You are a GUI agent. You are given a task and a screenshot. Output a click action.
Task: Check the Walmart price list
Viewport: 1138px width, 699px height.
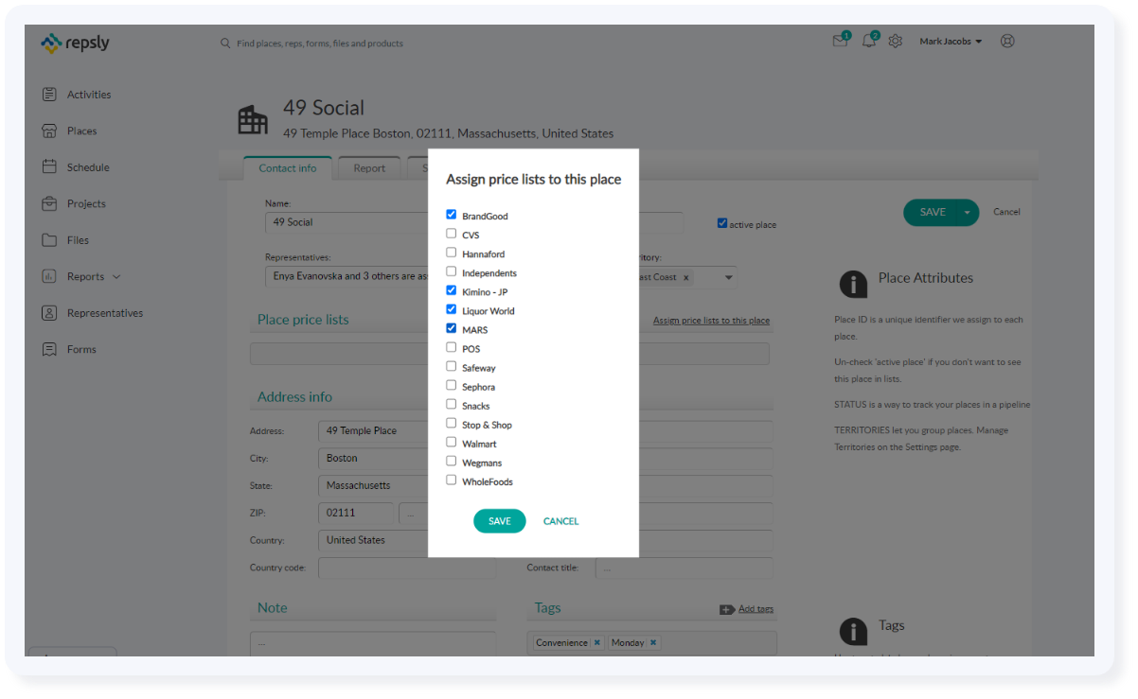pyautogui.click(x=452, y=442)
